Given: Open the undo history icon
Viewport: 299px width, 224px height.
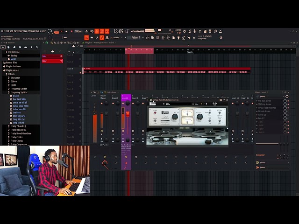Looking at the screenshot, I should [x=185, y=31].
